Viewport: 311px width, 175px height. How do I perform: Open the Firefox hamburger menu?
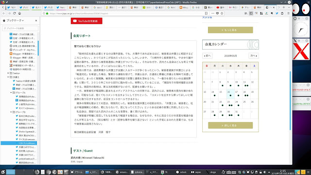pos(288,13)
